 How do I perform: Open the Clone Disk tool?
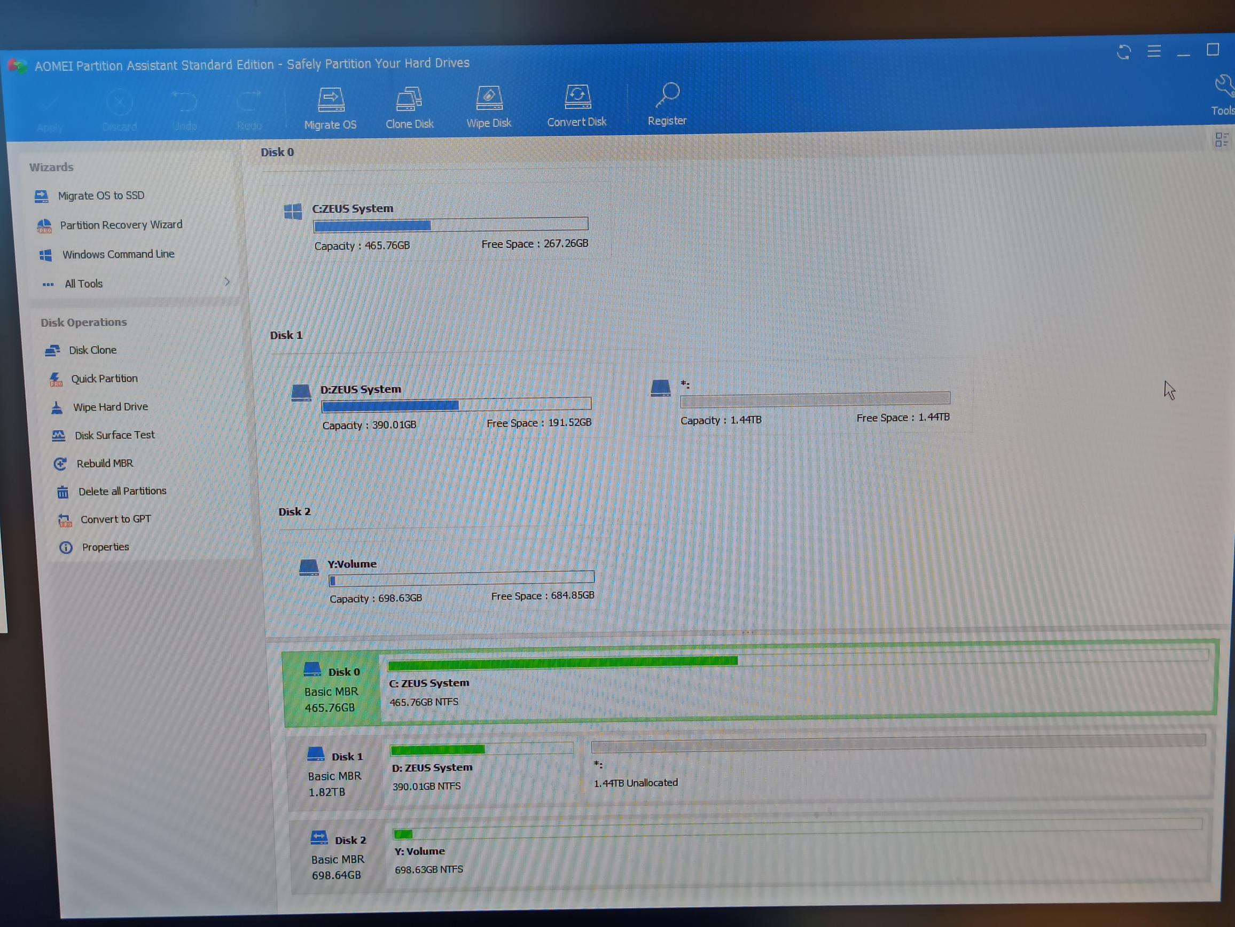pos(409,108)
